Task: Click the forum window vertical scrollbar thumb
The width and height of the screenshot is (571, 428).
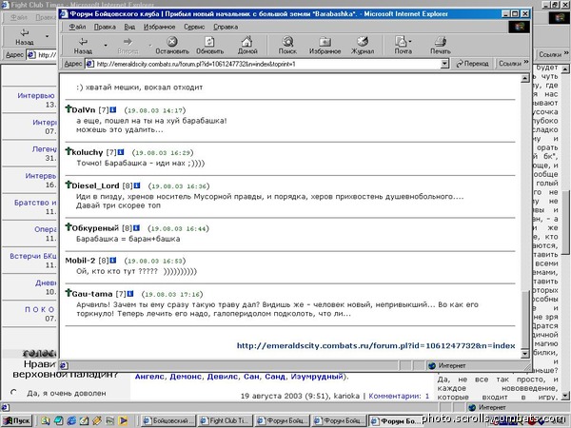Action: [524, 319]
